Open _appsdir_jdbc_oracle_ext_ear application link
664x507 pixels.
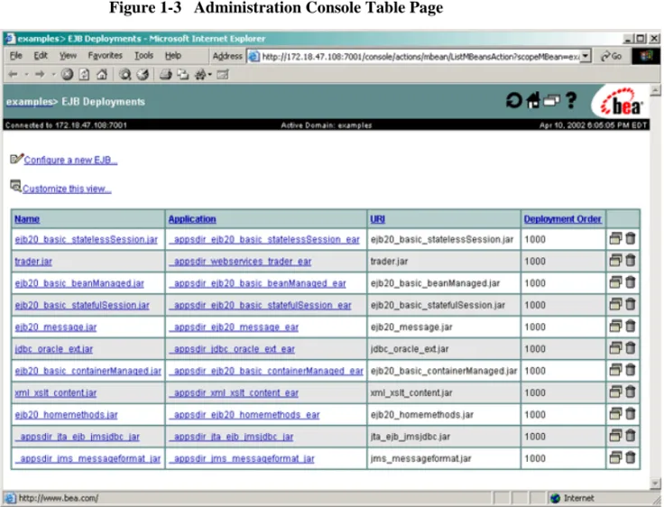[232, 349]
